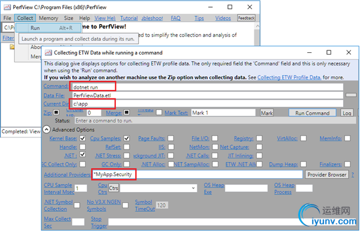360x231 pixels.
Task: Collapse the Advanced Options expander arrow
Action: point(46,130)
